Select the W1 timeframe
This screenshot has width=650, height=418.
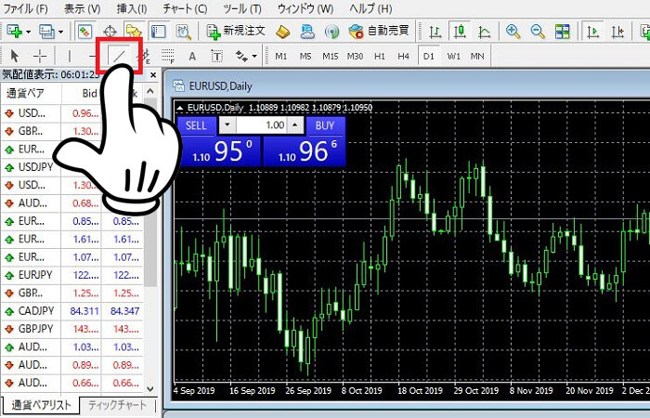coord(453,56)
